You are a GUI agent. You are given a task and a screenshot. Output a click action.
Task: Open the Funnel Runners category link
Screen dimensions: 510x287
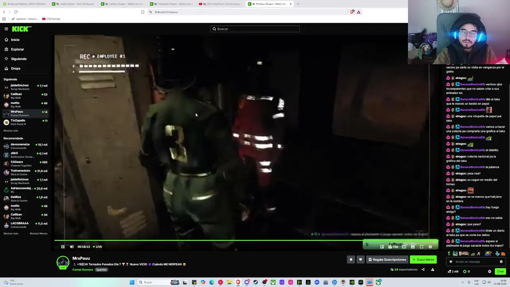tap(82, 270)
